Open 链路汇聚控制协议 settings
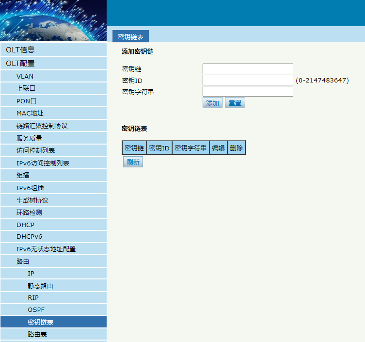The width and height of the screenshot is (365, 342). click(53, 126)
